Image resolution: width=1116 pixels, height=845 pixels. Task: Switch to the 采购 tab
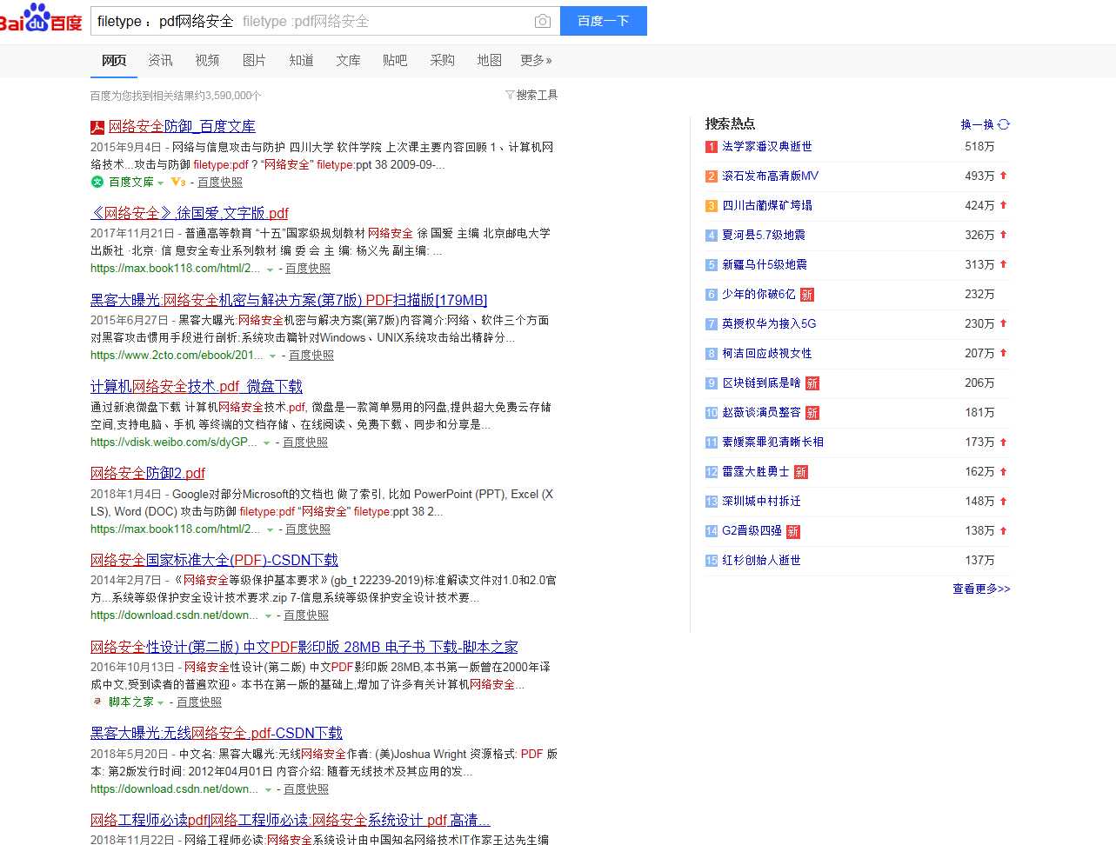point(442,60)
